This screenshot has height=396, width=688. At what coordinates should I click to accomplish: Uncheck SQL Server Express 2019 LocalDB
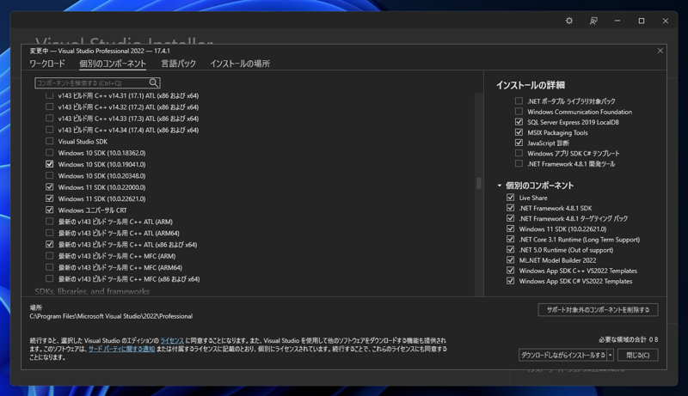pos(519,122)
